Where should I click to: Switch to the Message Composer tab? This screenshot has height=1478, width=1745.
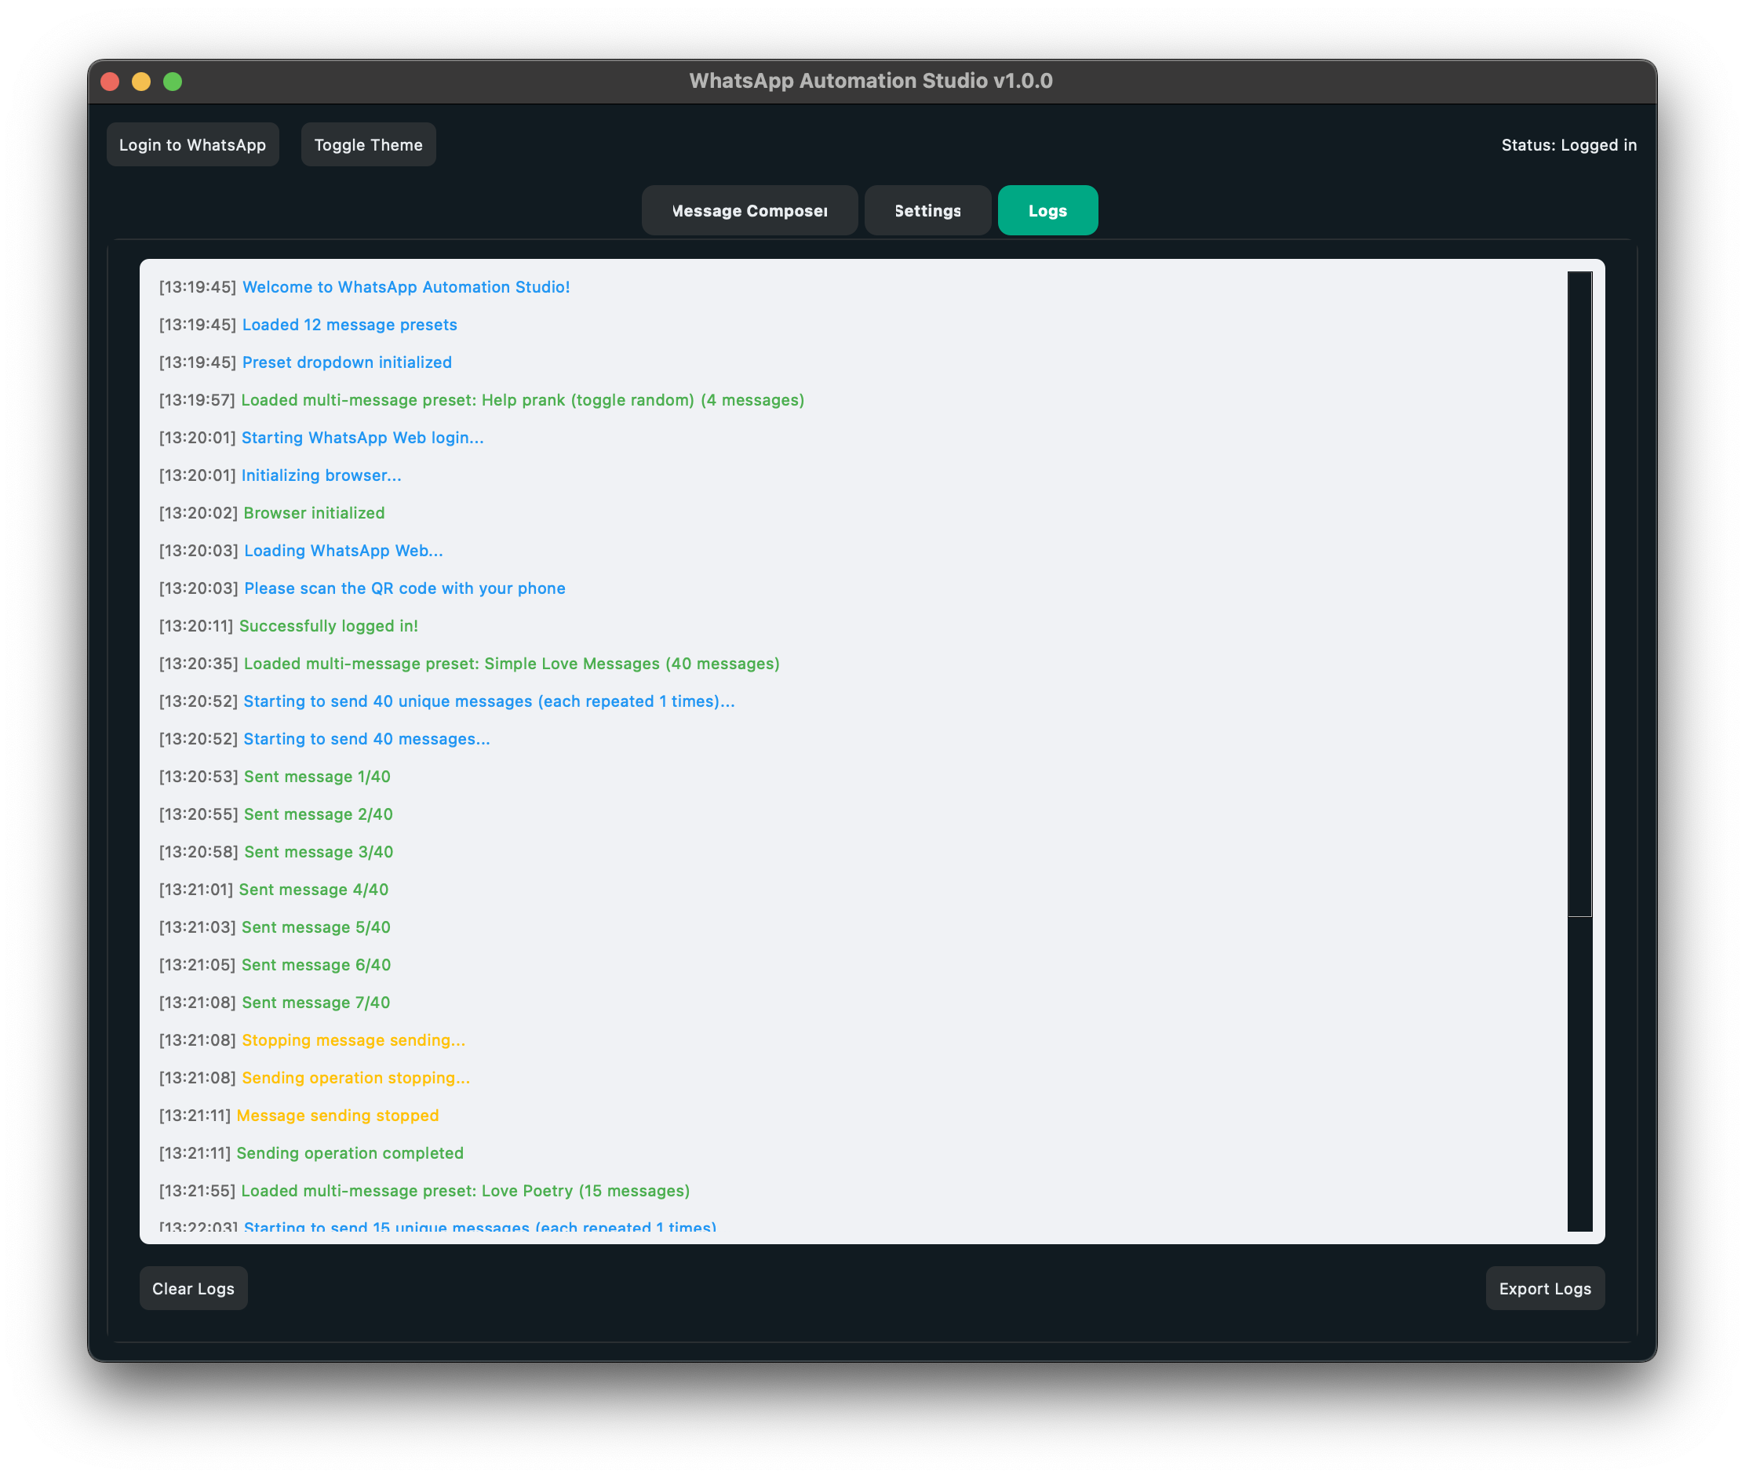click(749, 210)
